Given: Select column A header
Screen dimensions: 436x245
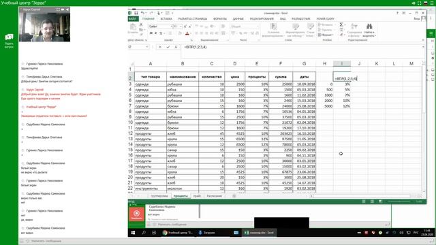Looking at the screenshot, I should [x=151, y=63].
